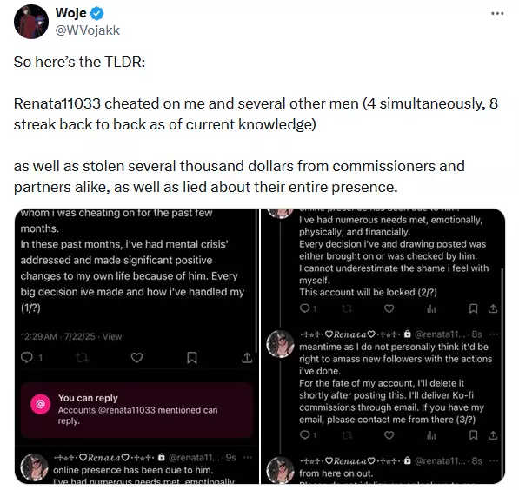Screen dimensions: 519x490
Task: Open more options on Renata 9s post
Action: [x=248, y=458]
